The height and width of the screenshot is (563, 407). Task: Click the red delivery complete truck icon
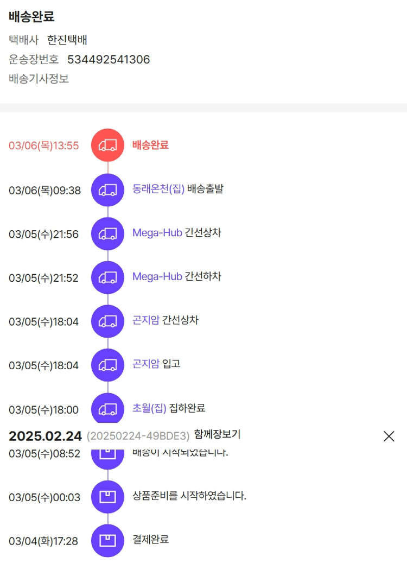point(107,145)
